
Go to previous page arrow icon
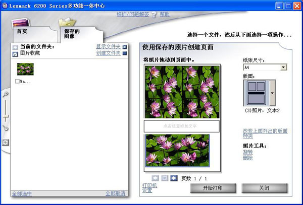(156, 178)
